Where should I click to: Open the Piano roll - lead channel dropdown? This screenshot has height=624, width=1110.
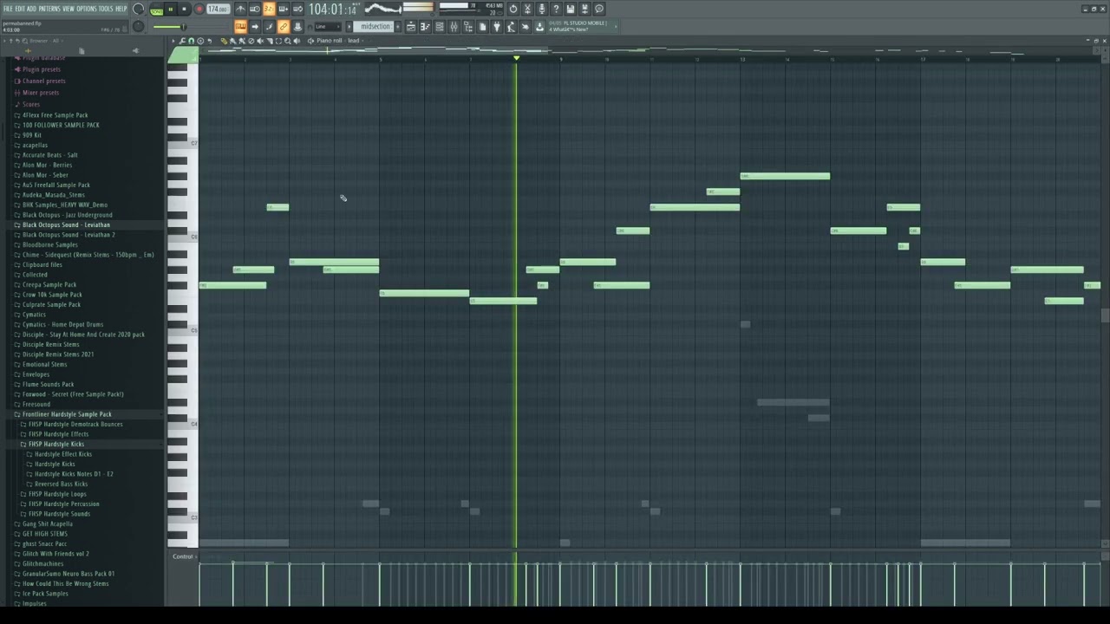pyautogui.click(x=337, y=41)
